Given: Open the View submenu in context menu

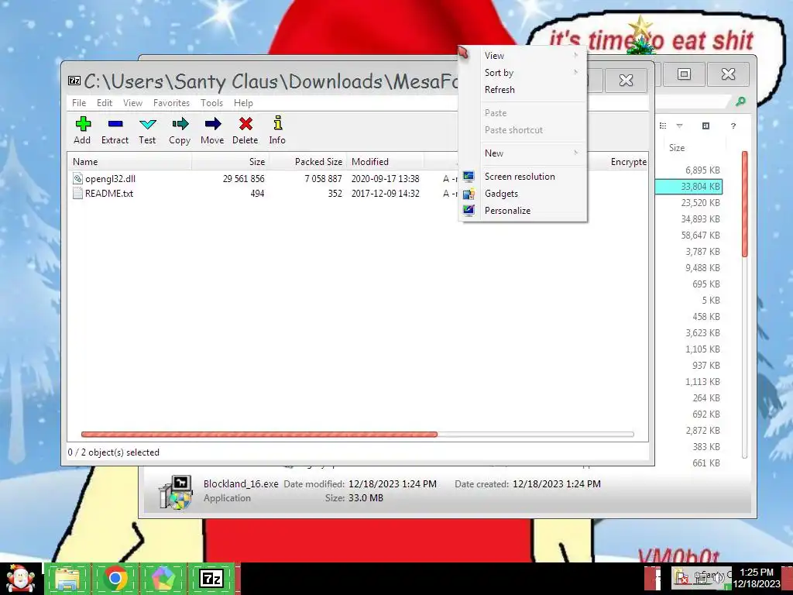Looking at the screenshot, I should point(523,56).
